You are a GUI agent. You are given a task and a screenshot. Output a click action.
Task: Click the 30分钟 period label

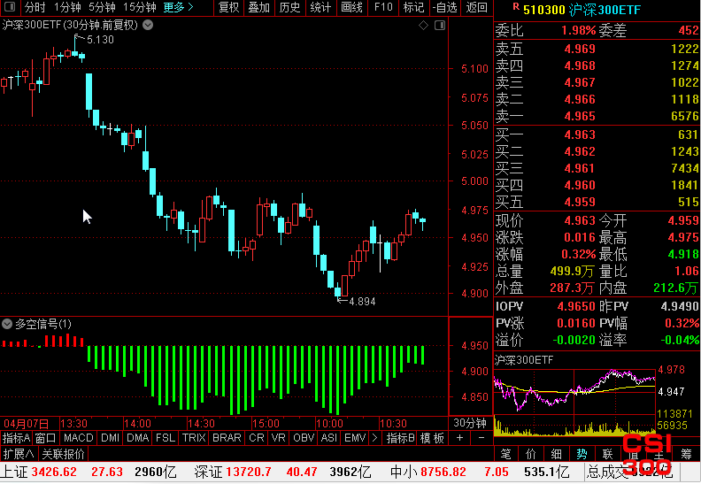click(470, 423)
